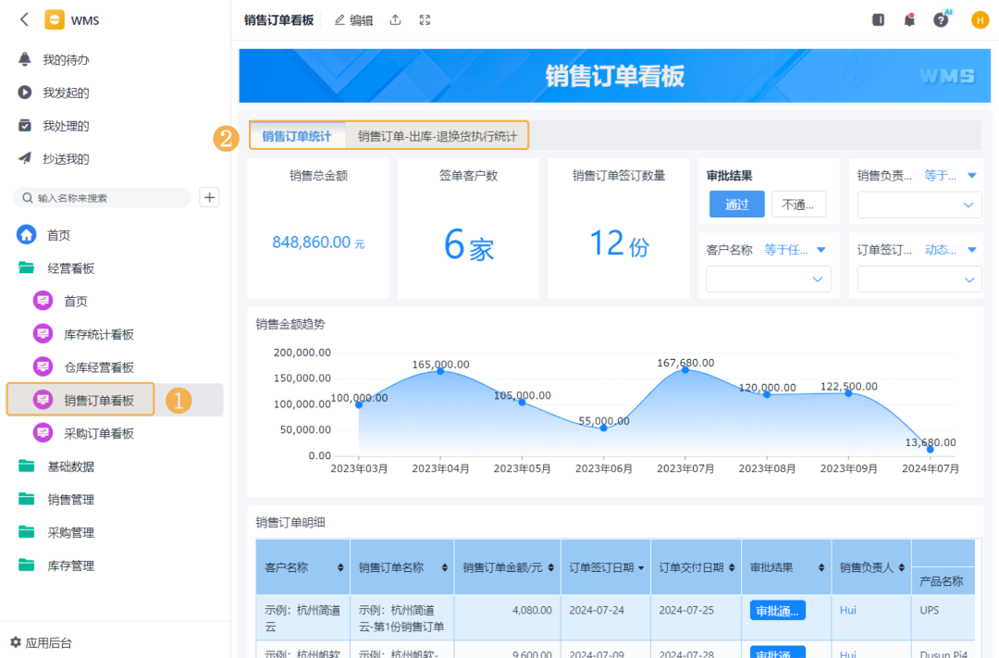Screen dimensions: 999x658
Task: Switch to 销售订单-出库-退换货执行统计 tab
Action: pyautogui.click(x=437, y=136)
